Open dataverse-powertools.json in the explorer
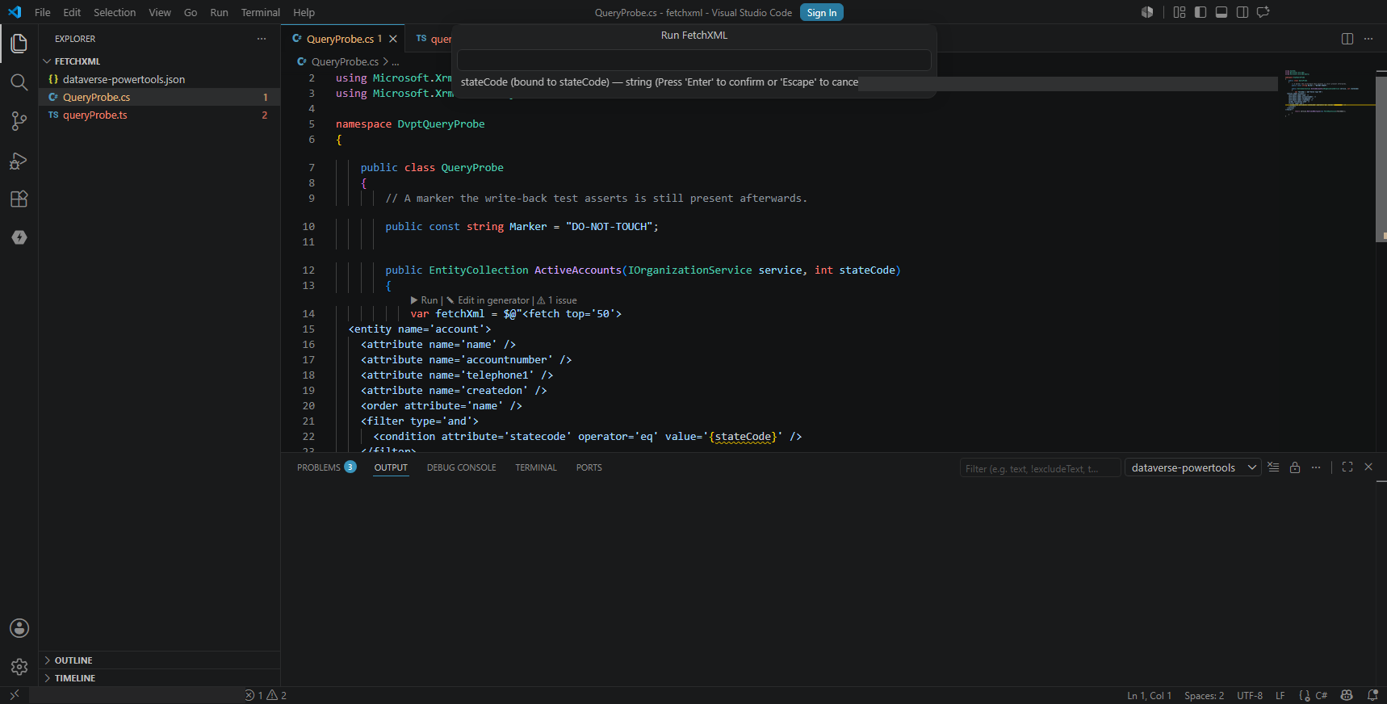Screen dimensions: 1387x704 [x=159, y=79]
